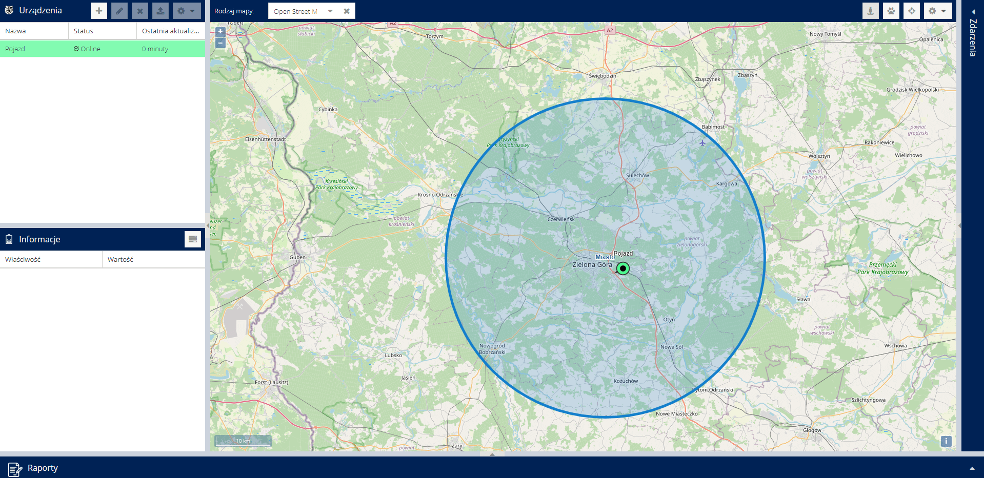
Task: Collapse the left devices panel via splitter arrow
Action: 208,225
